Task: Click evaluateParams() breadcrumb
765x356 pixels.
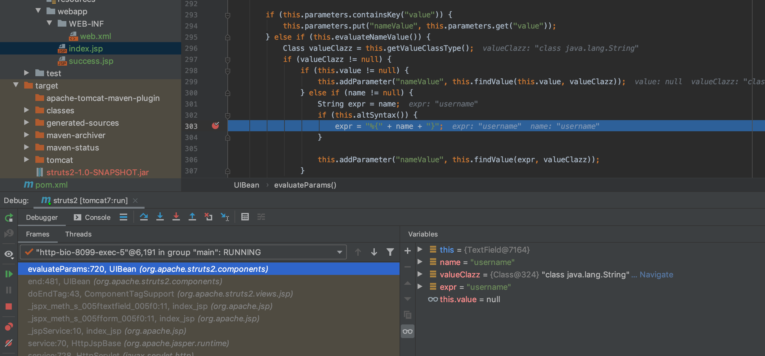Action: coord(305,185)
